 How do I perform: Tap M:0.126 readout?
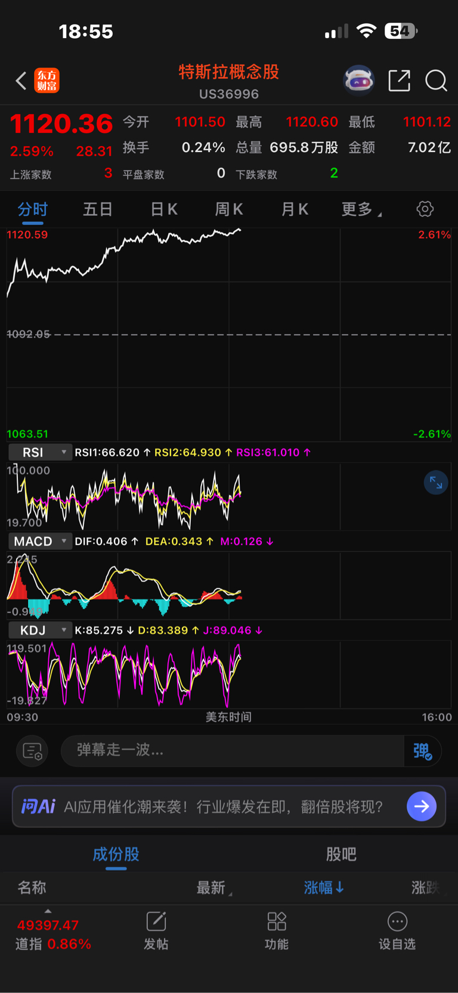click(247, 542)
